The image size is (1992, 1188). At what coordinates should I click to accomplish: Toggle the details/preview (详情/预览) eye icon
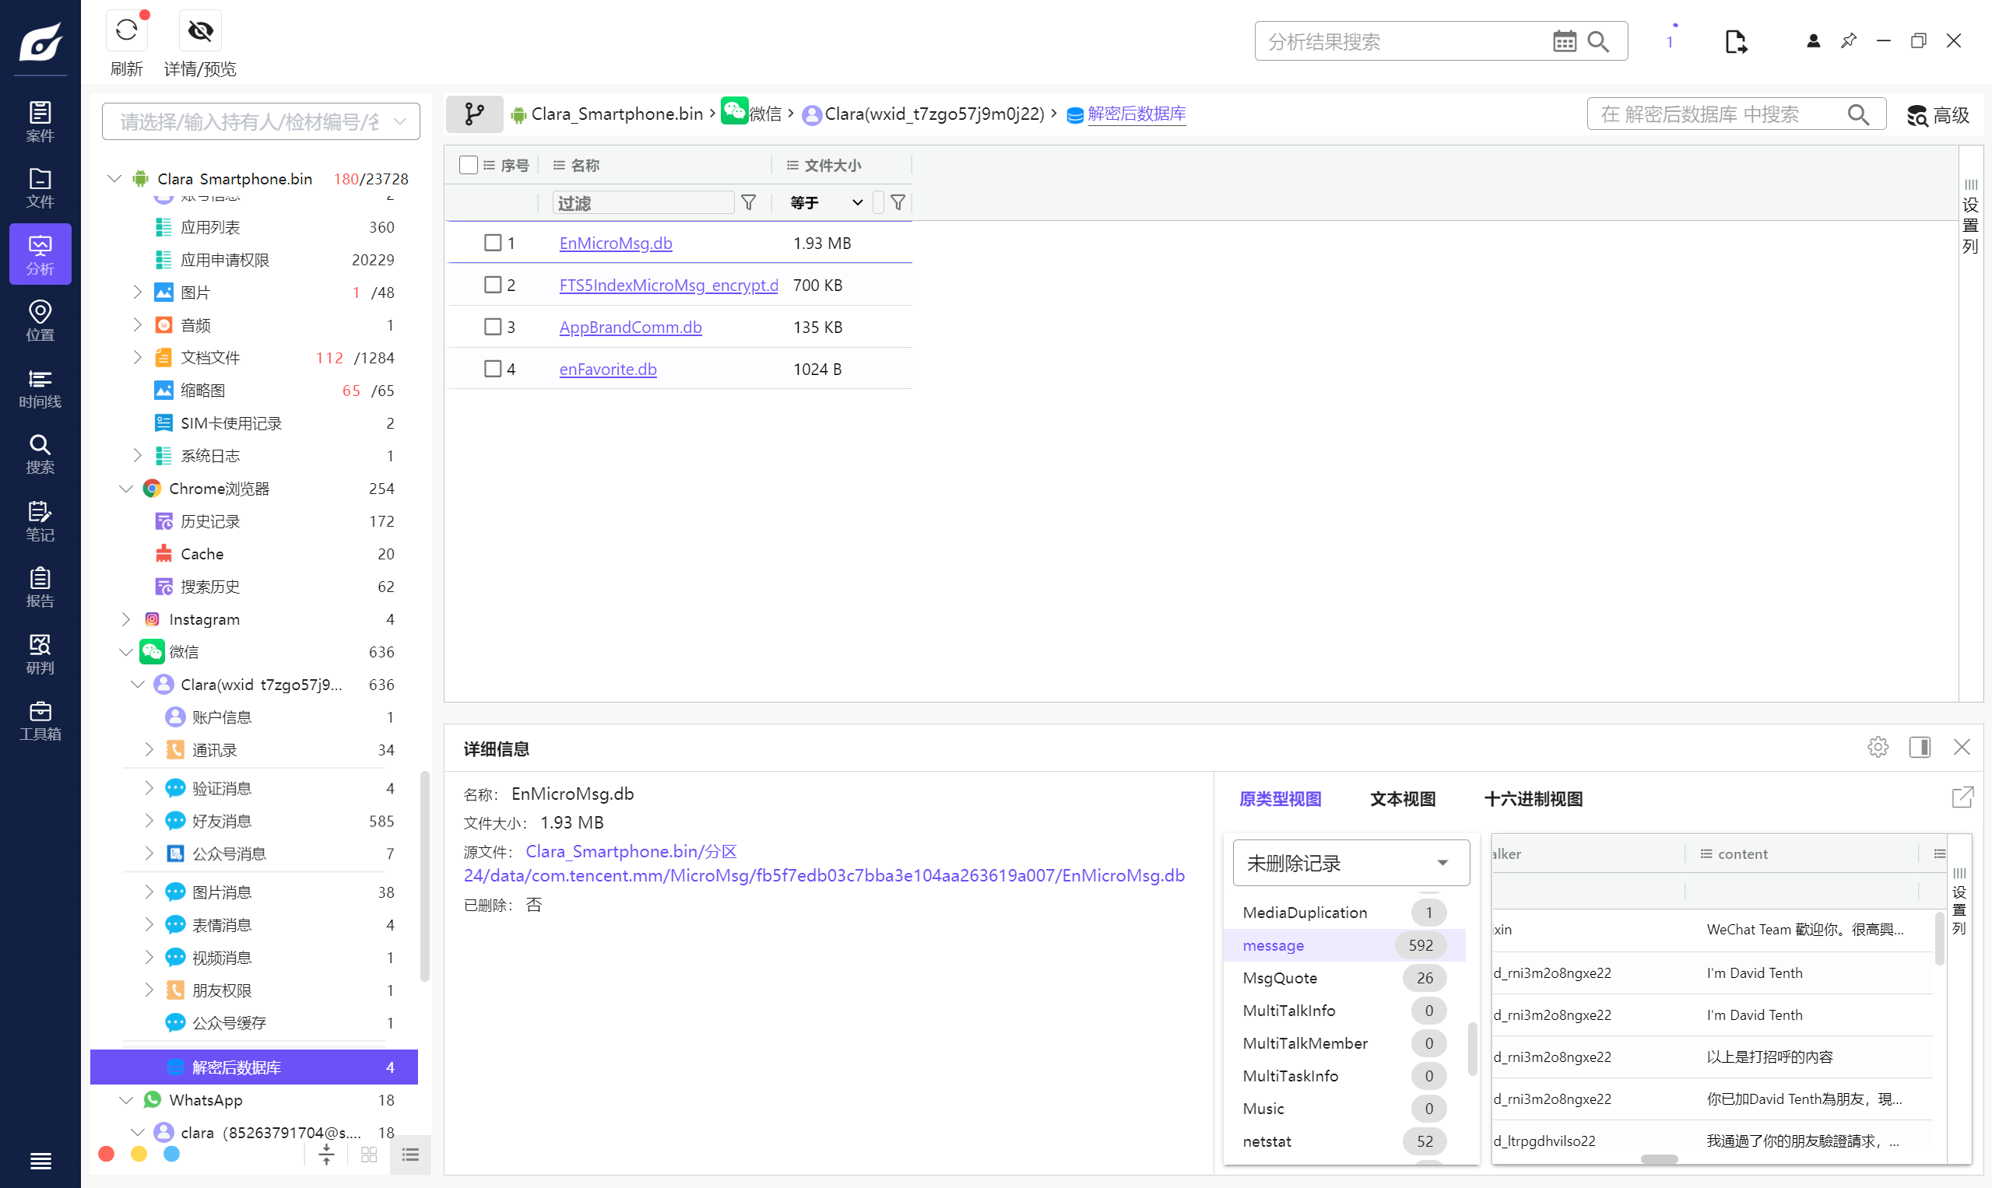[199, 31]
